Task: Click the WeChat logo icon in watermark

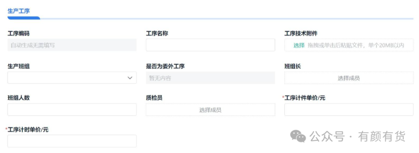Action: coord(298,136)
